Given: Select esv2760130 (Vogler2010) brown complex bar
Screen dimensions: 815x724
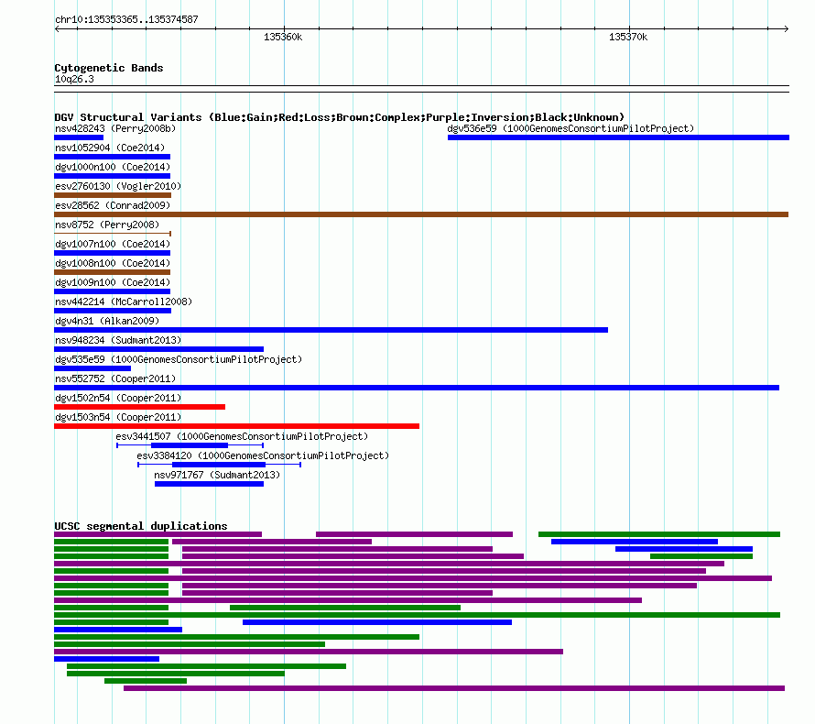Looking at the screenshot, I should (x=113, y=195).
